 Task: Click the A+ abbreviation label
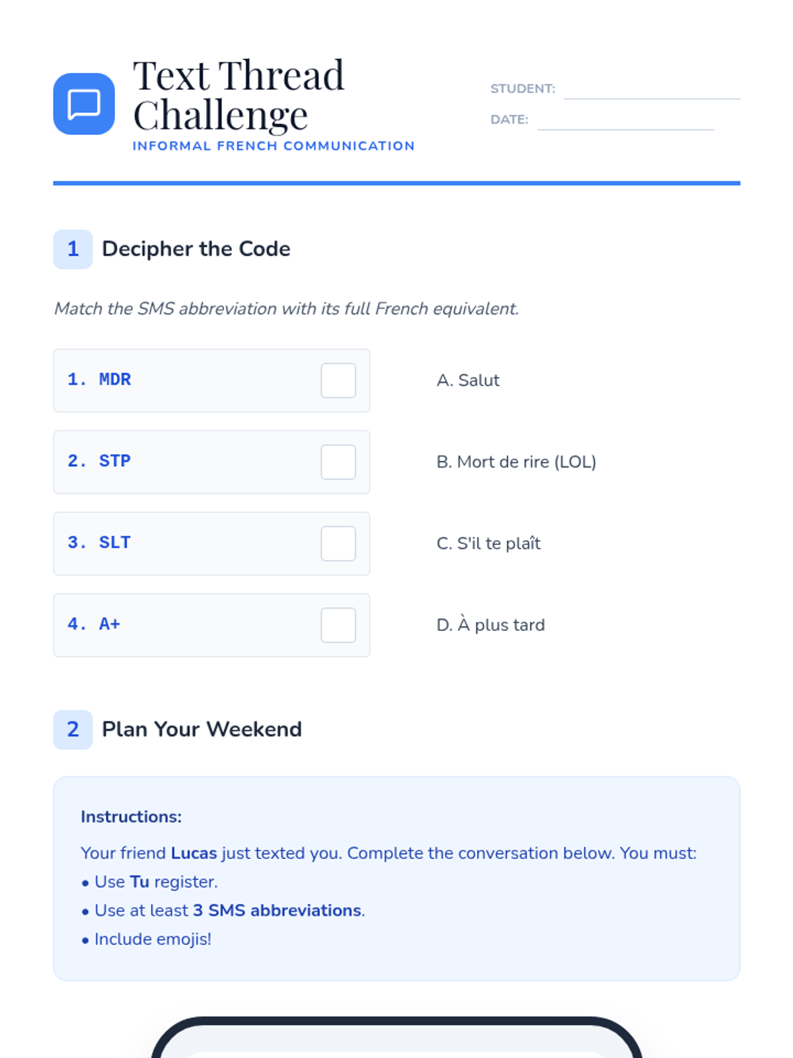[110, 624]
